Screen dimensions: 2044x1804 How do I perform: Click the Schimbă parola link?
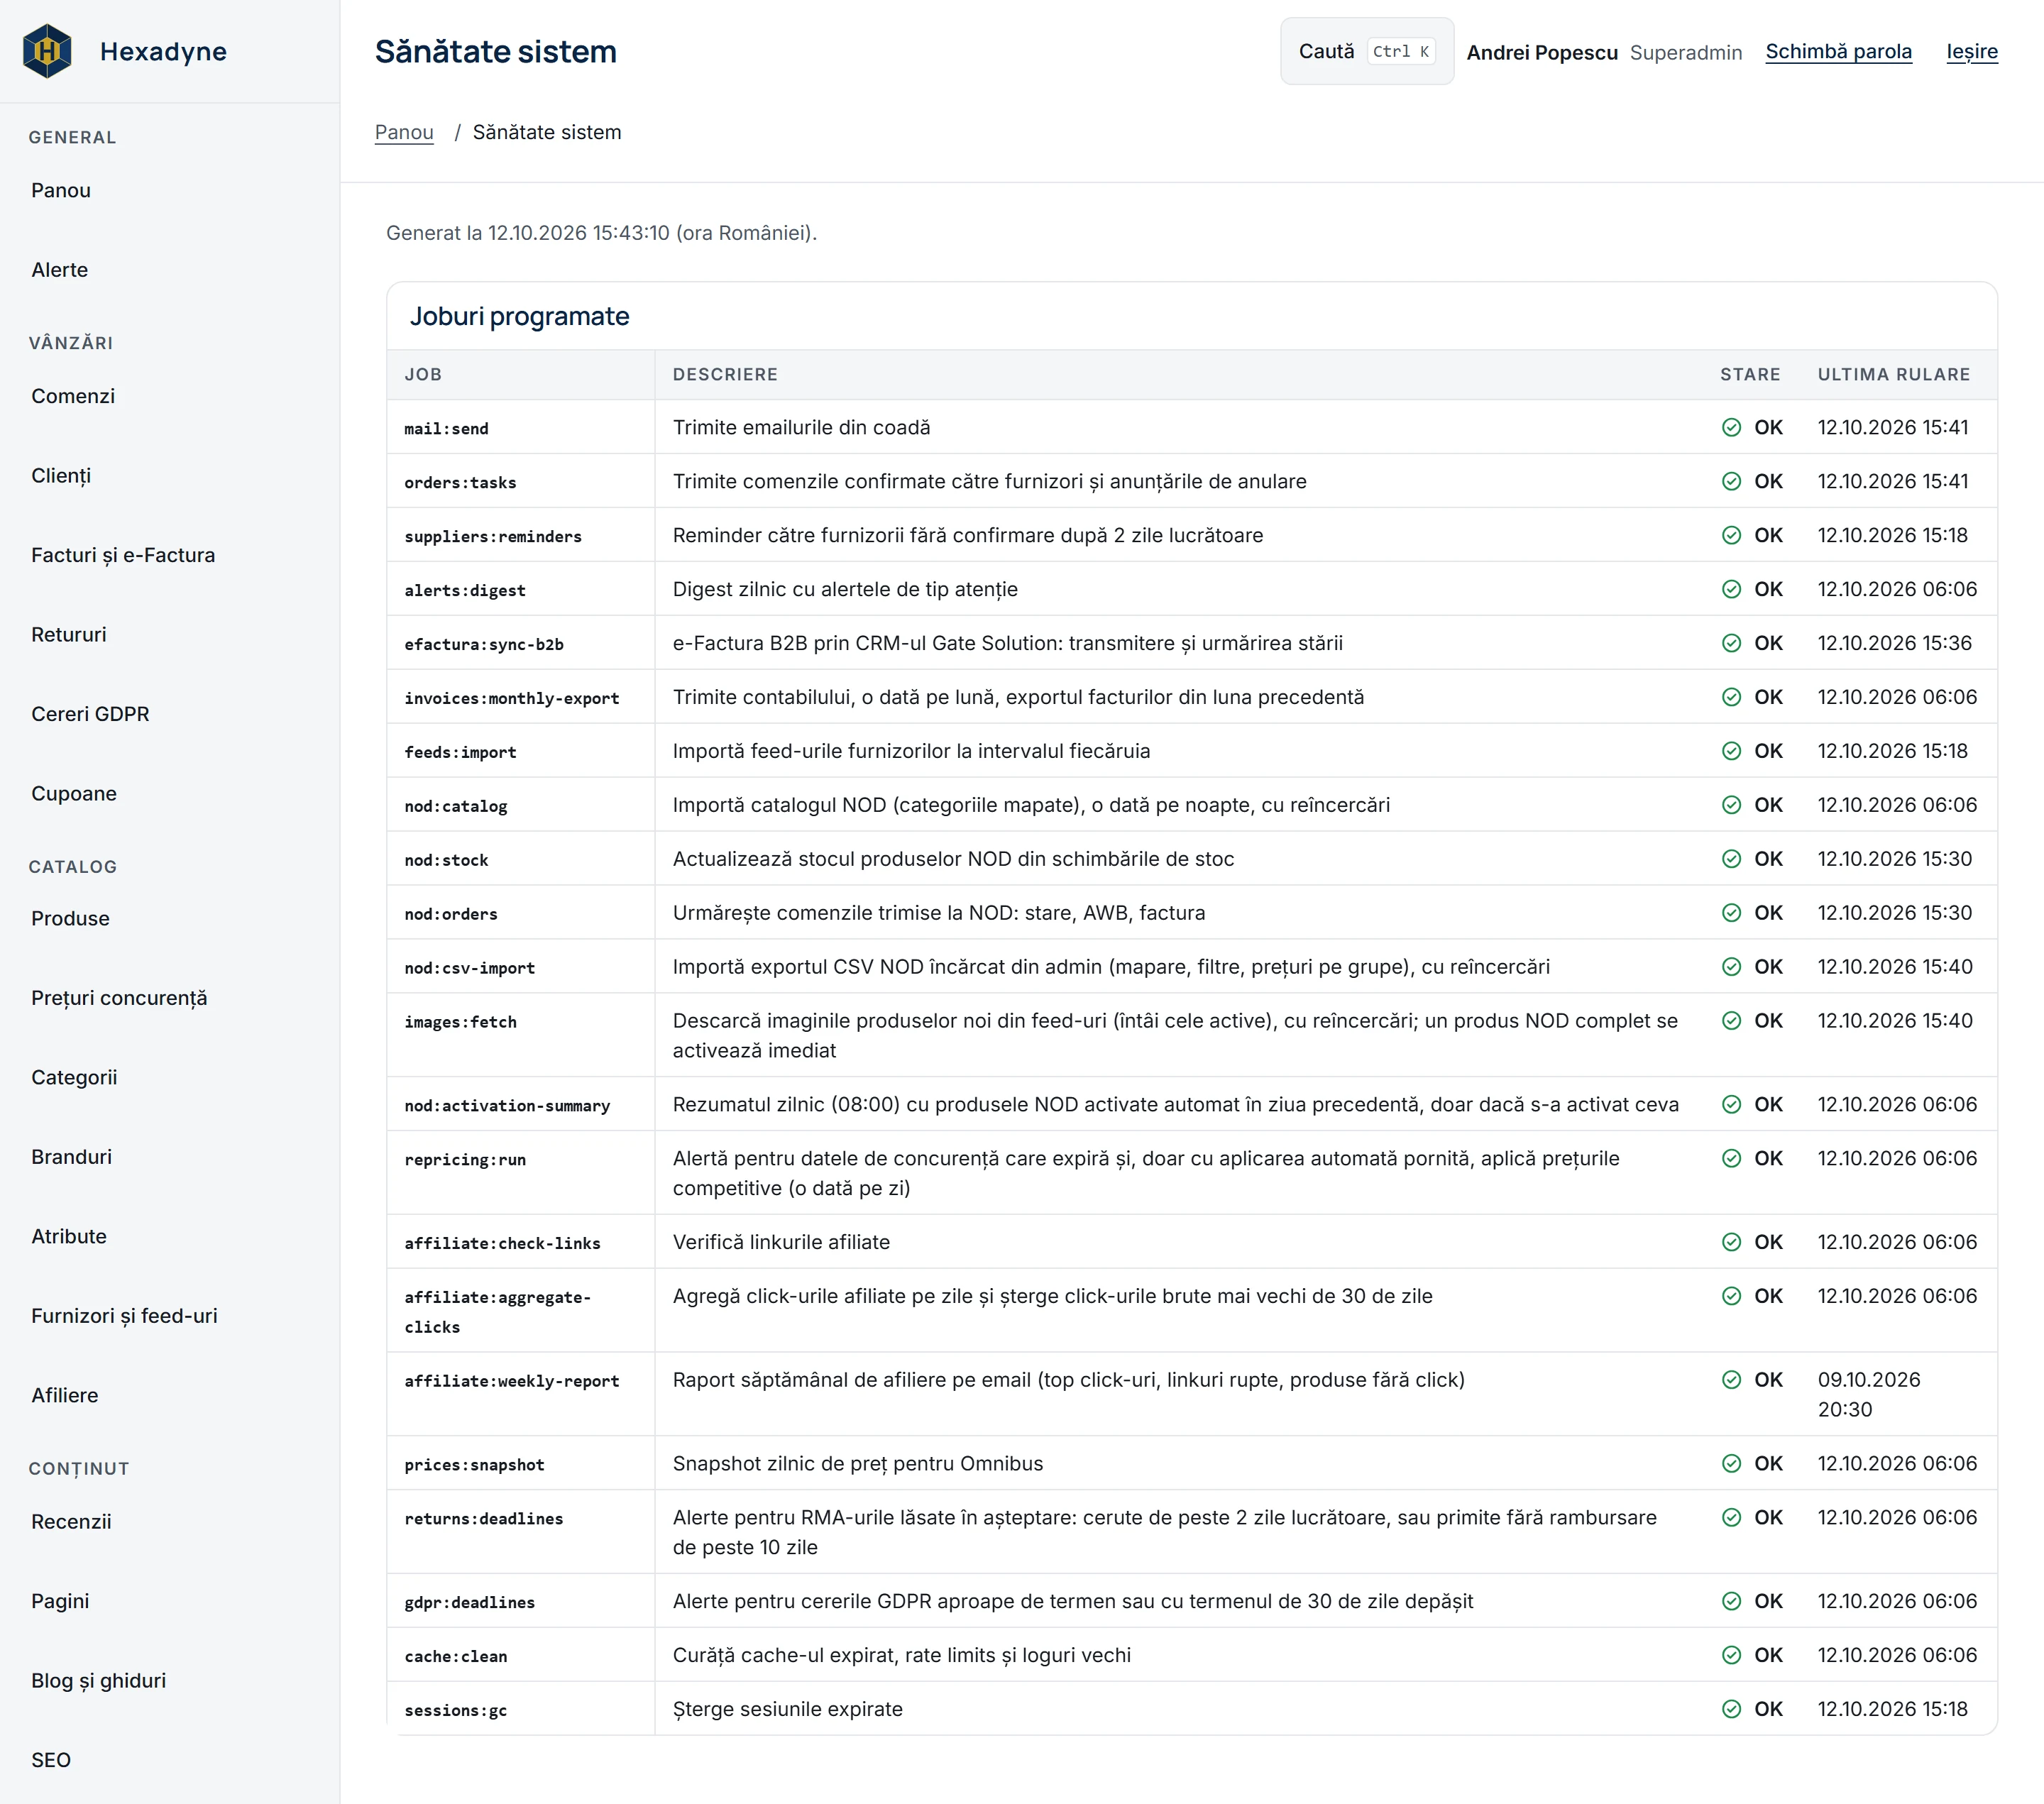[x=1838, y=52]
